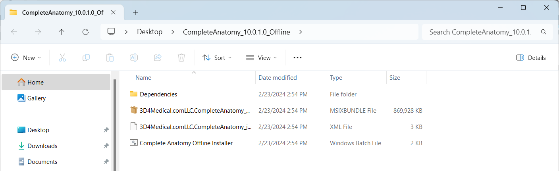This screenshot has width=559, height=171.
Task: Close the CompleteAnatomy tab with X
Action: click(x=114, y=13)
